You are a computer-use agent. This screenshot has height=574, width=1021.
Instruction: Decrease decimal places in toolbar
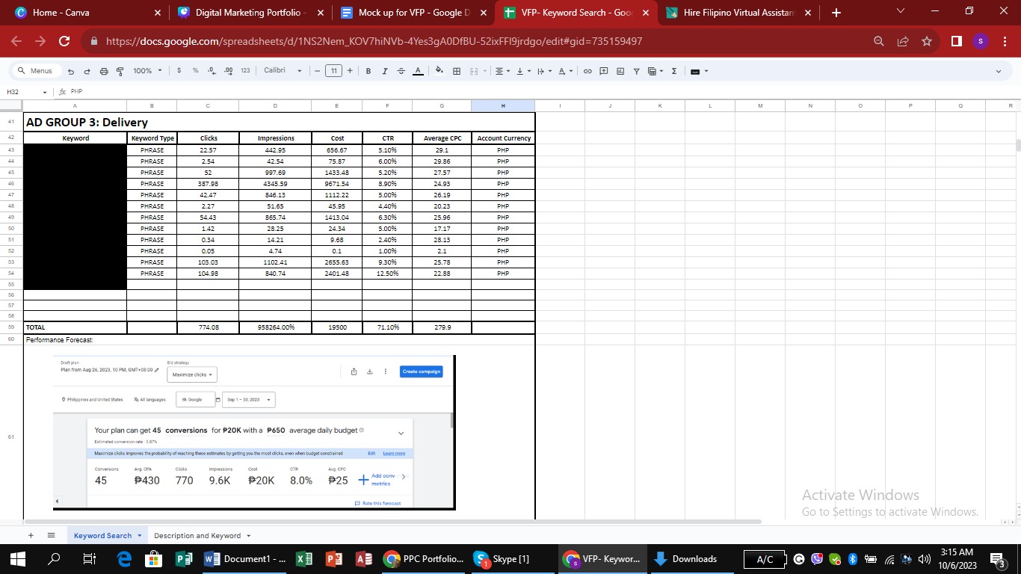pos(212,71)
